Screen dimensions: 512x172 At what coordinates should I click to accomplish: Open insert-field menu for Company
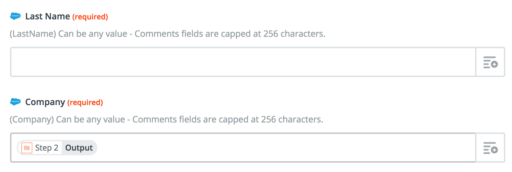(490, 148)
